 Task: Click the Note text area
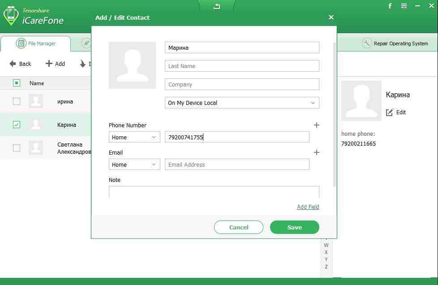tap(214, 192)
